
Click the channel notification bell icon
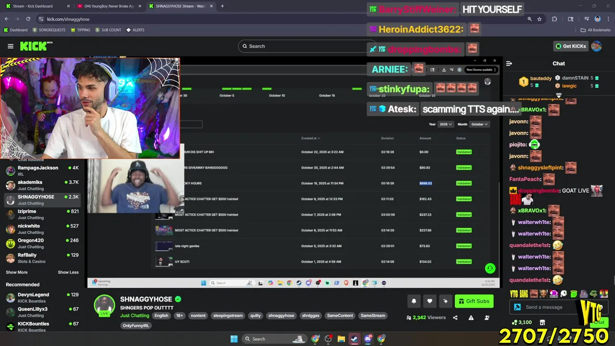(x=414, y=301)
